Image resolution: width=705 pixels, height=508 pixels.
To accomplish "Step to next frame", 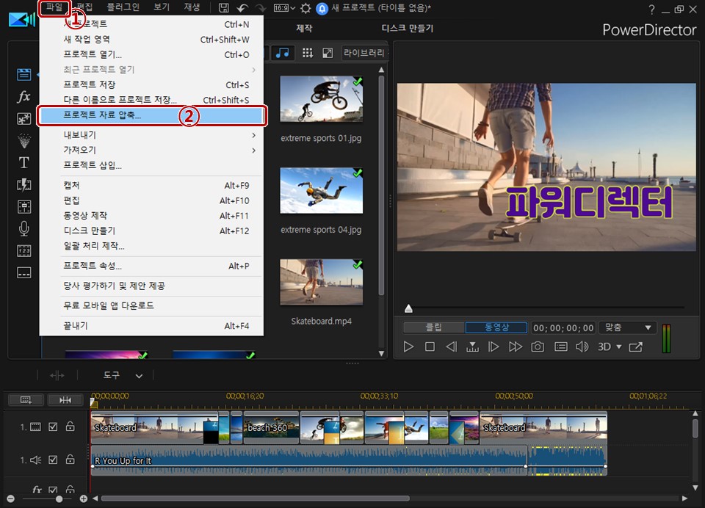I will (493, 346).
